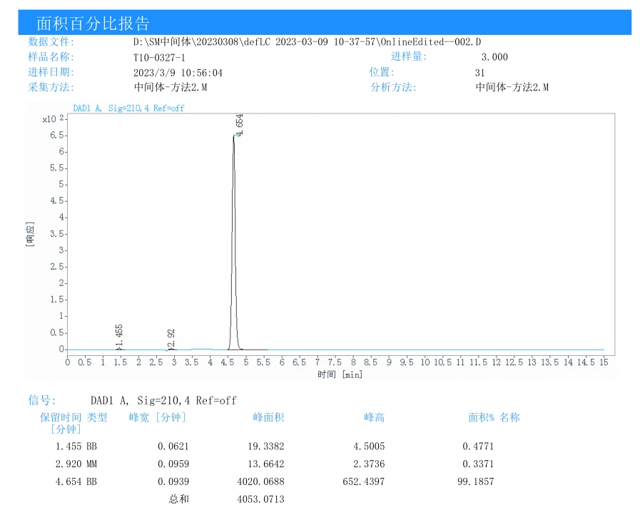Click the 分析方法 label
This screenshot has width=640, height=530.
(393, 87)
